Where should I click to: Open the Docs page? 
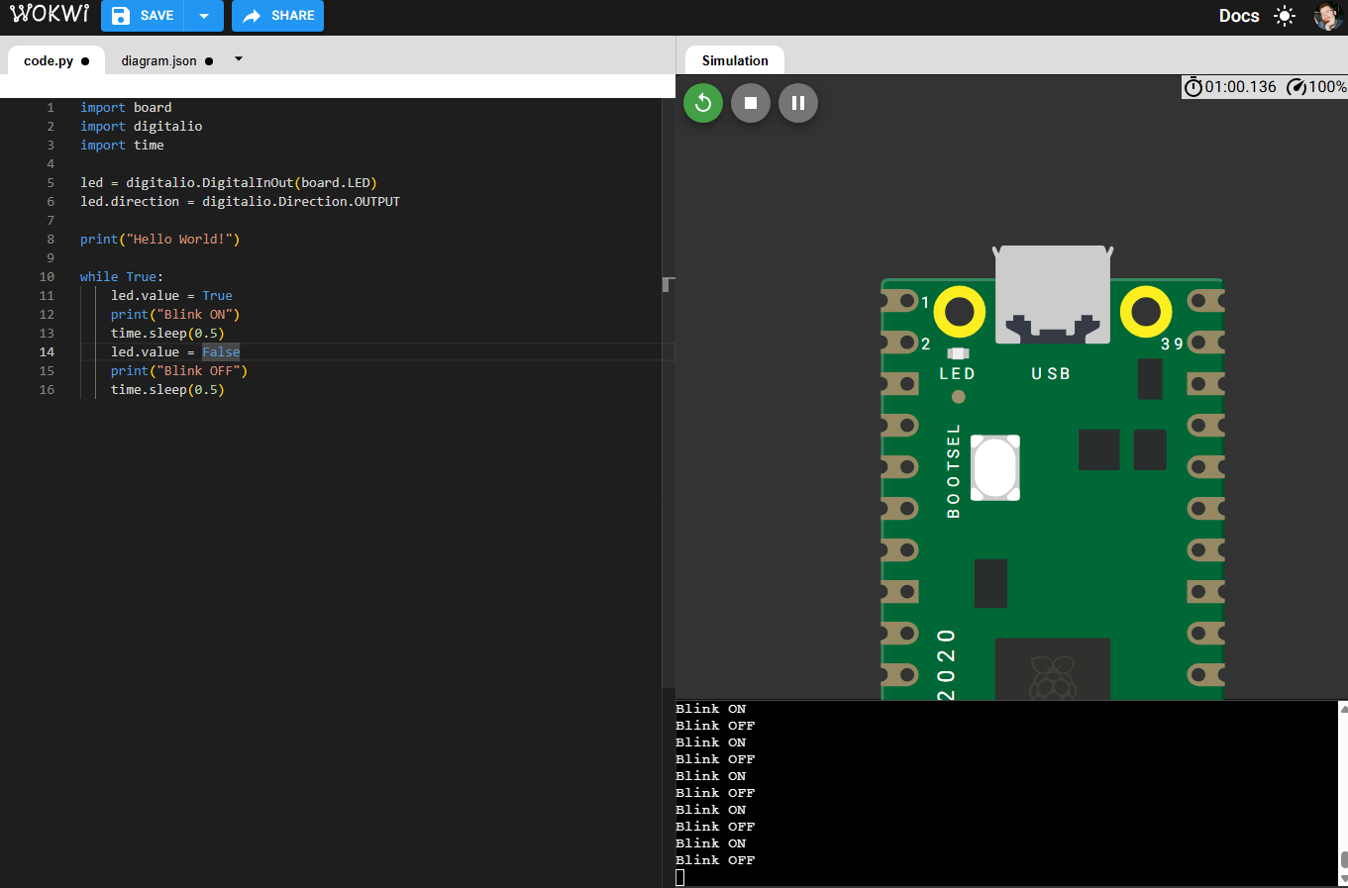[x=1240, y=16]
